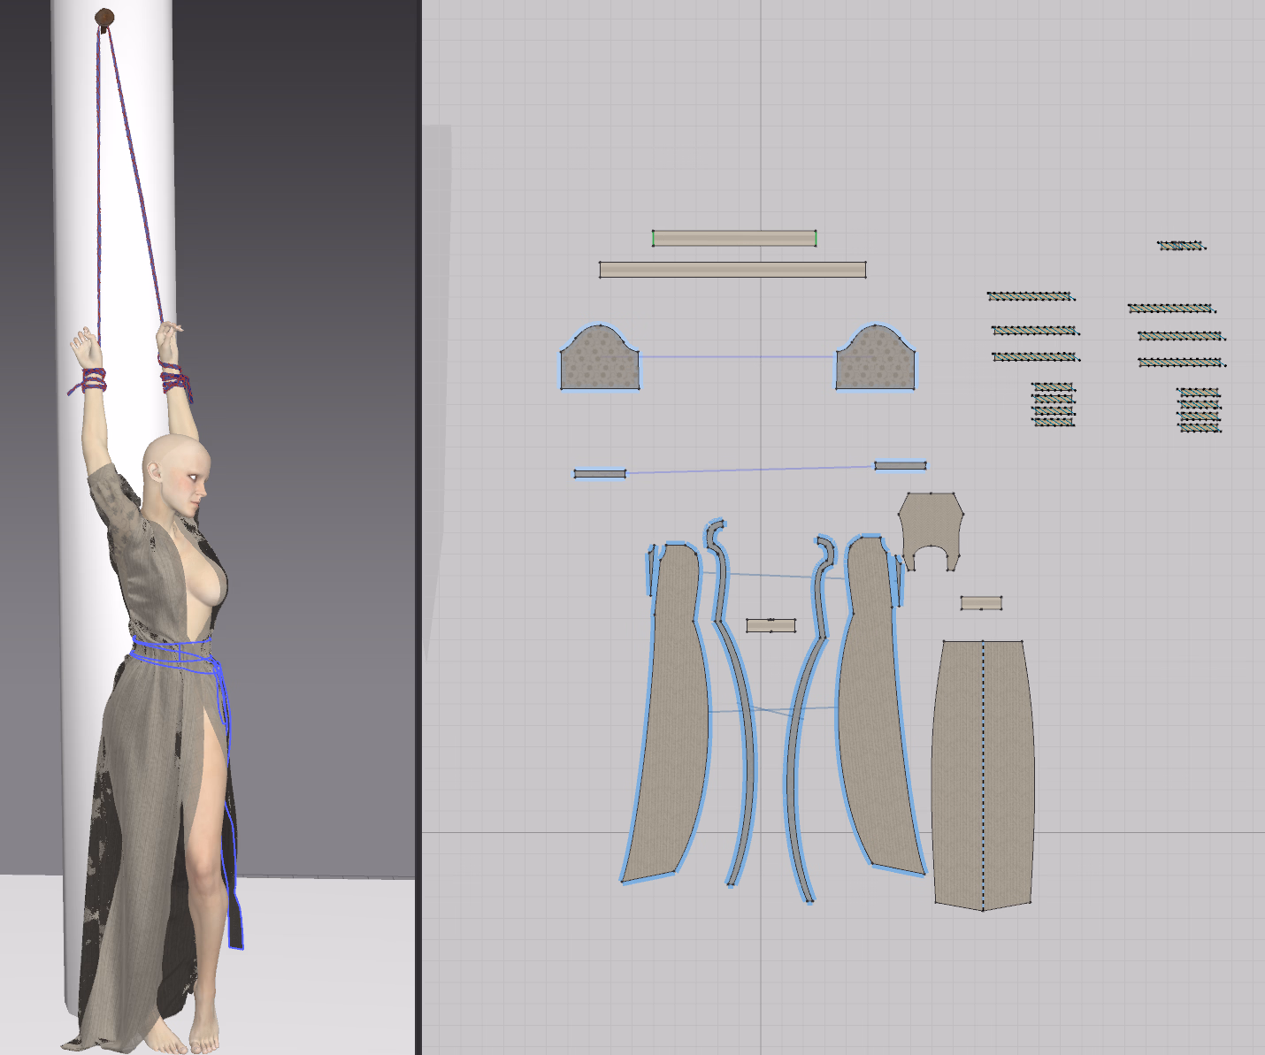Click the small rectangle above the dashed panel
Screen dimensions: 1265x1055
[x=981, y=603]
